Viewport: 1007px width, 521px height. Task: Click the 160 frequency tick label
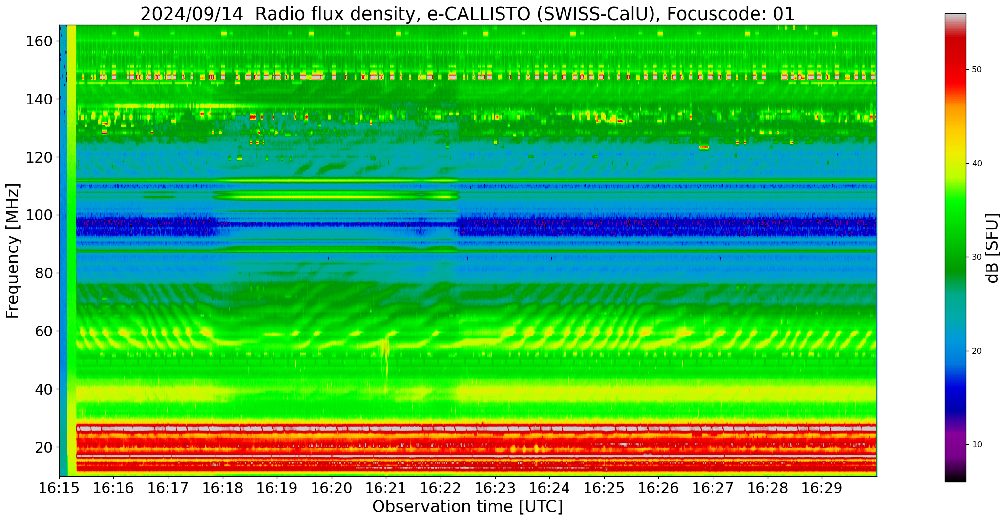point(39,41)
